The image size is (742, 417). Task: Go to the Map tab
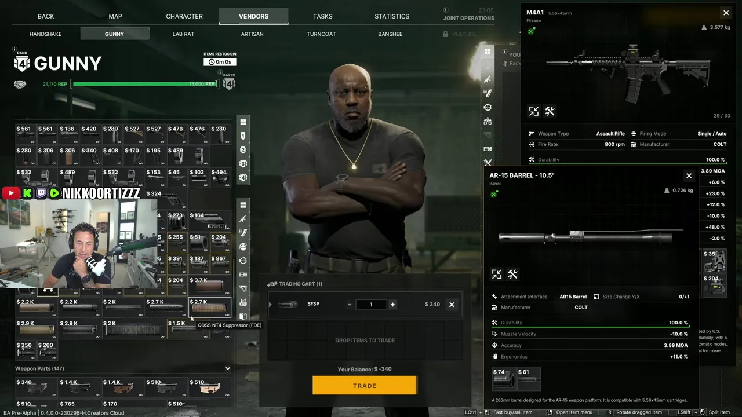(115, 16)
